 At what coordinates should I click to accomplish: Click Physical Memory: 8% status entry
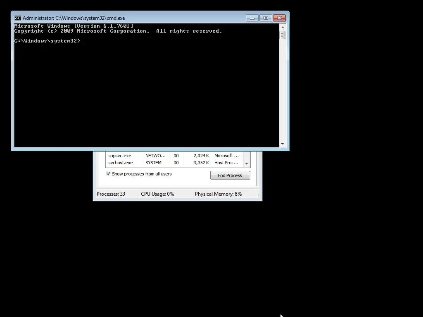coord(218,194)
